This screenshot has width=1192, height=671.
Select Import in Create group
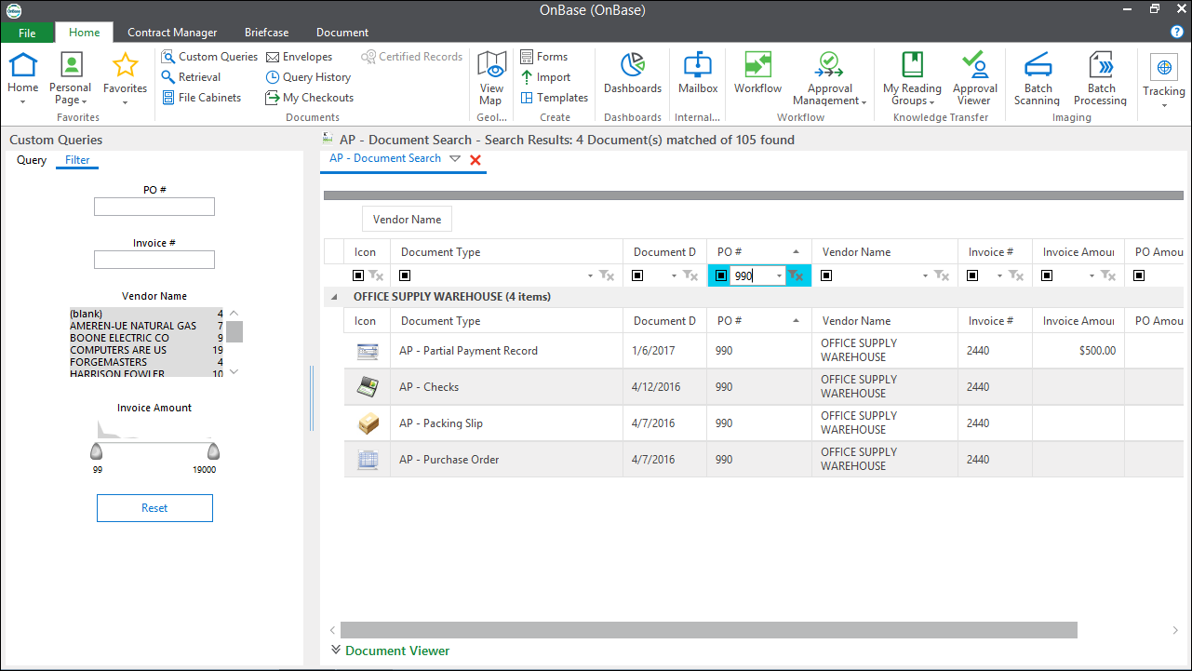(x=545, y=77)
